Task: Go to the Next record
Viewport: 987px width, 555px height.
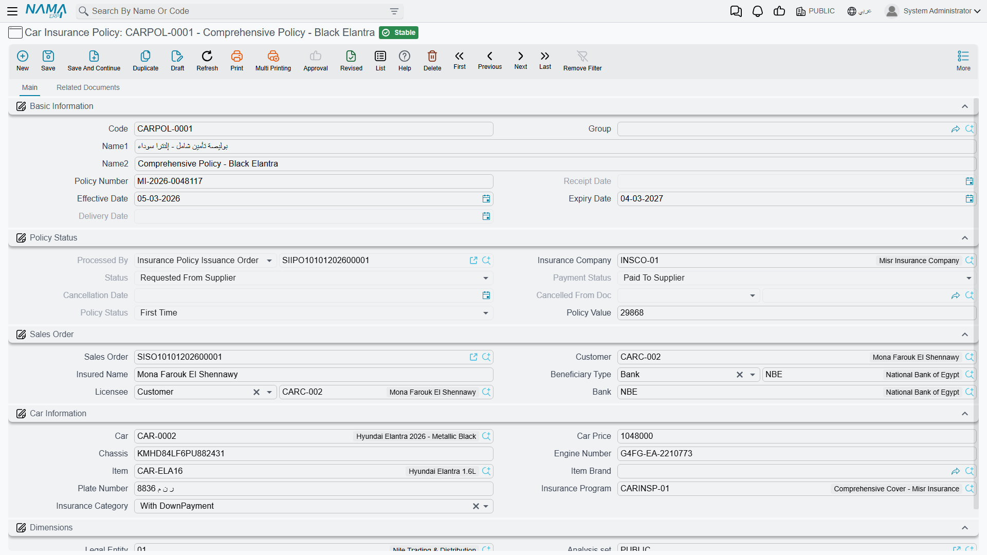Action: pyautogui.click(x=521, y=60)
